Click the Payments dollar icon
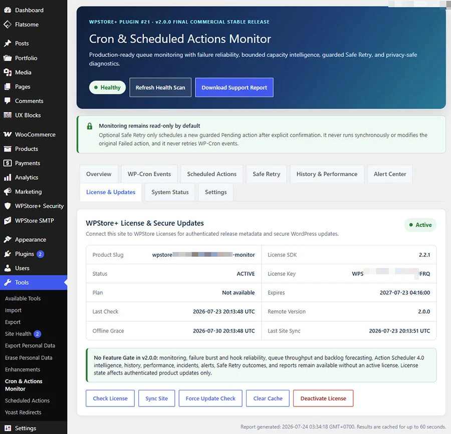Viewport: 451px width, 434px height. pyautogui.click(x=8, y=163)
